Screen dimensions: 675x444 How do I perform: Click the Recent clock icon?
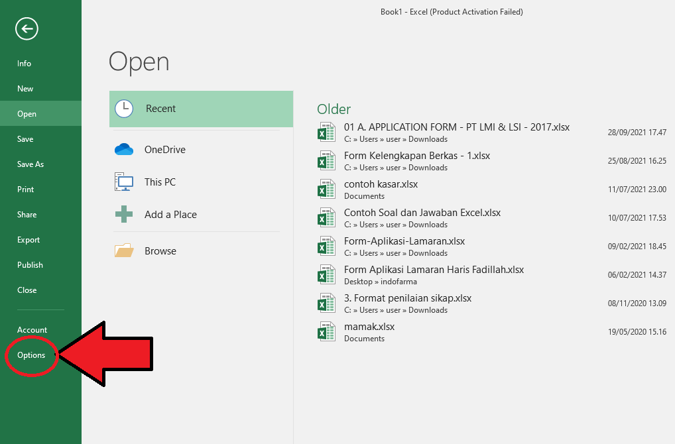pyautogui.click(x=123, y=108)
